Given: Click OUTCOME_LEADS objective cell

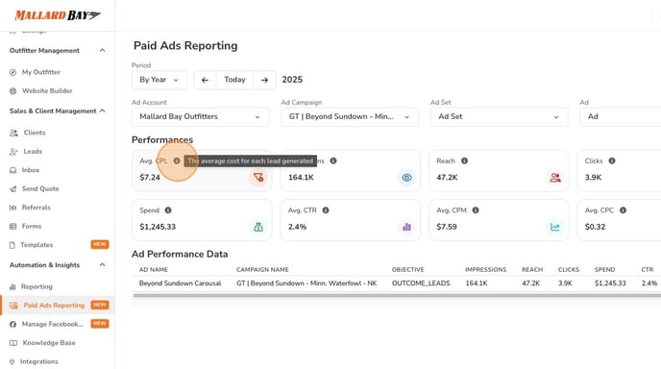Looking at the screenshot, I should point(421,283).
